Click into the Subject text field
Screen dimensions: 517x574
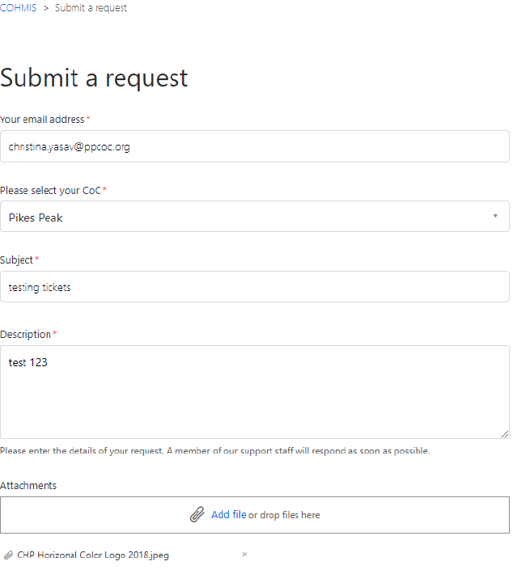(254, 287)
